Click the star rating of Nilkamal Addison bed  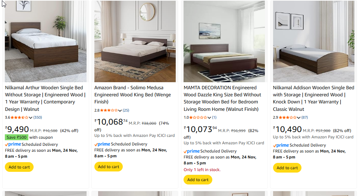(x=288, y=118)
